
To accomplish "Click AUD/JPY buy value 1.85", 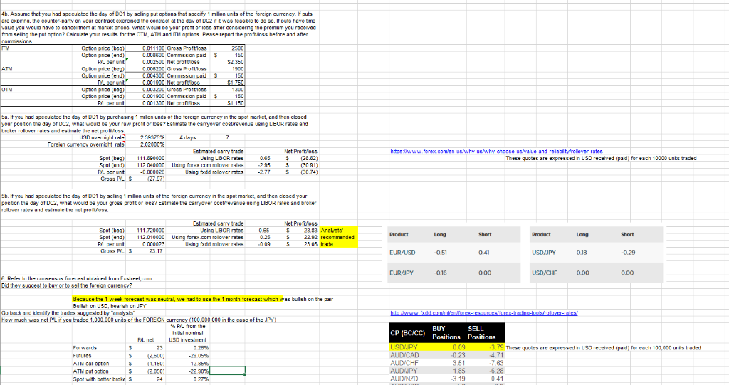I will (x=447, y=371).
